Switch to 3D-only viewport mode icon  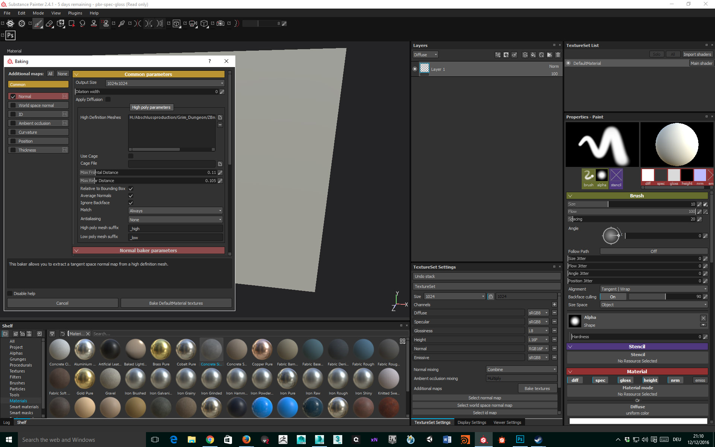click(x=176, y=23)
